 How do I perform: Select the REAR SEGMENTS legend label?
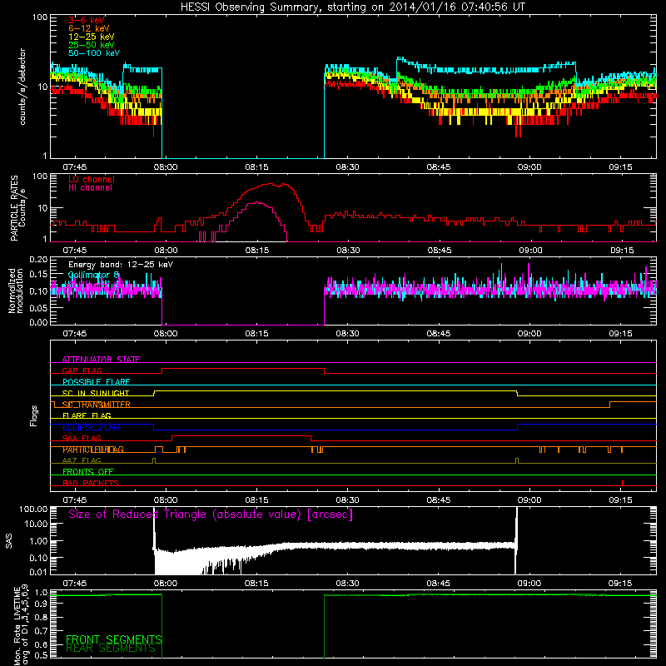(x=111, y=649)
